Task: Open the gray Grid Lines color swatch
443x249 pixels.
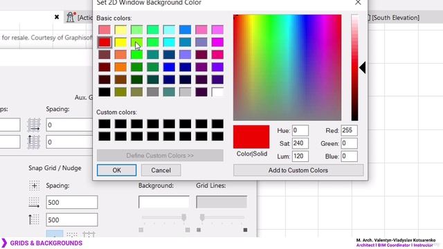Action: pos(221,202)
